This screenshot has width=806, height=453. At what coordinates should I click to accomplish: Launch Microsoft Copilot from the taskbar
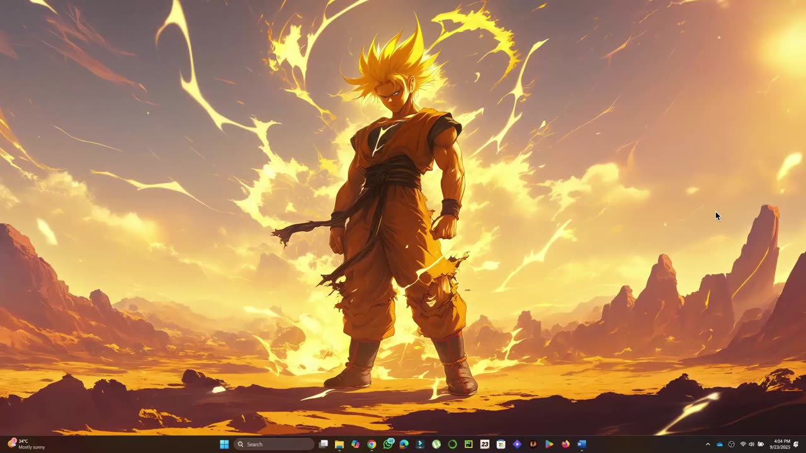point(356,444)
